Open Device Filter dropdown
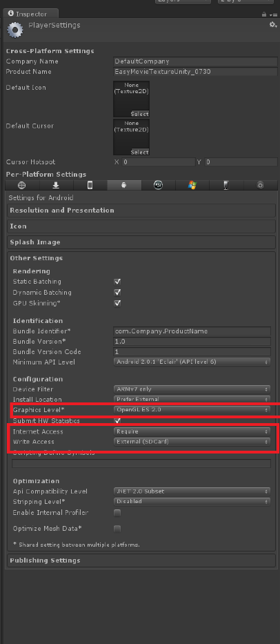The width and height of the screenshot is (280, 644). click(x=192, y=389)
